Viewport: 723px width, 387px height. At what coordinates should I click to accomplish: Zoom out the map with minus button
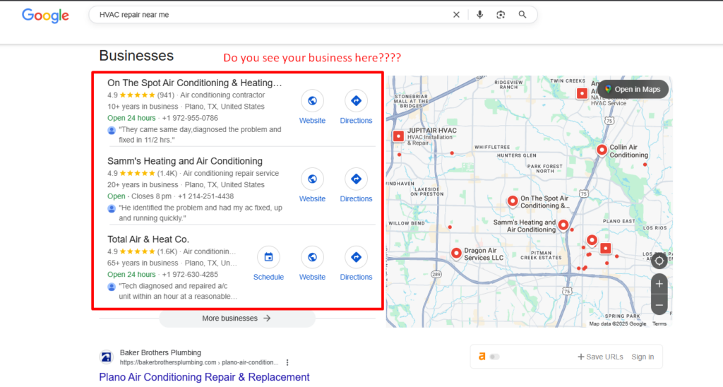[659, 305]
